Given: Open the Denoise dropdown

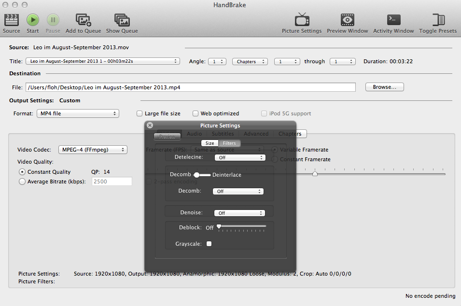Looking at the screenshot, I should pos(239,213).
